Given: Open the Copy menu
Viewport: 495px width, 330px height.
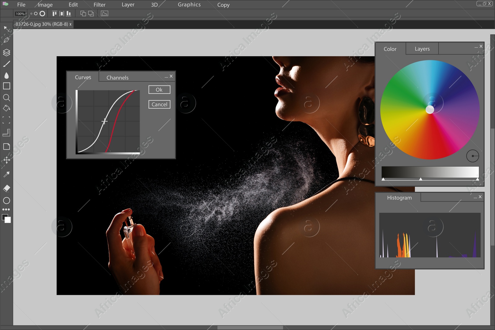Looking at the screenshot, I should coord(223,5).
